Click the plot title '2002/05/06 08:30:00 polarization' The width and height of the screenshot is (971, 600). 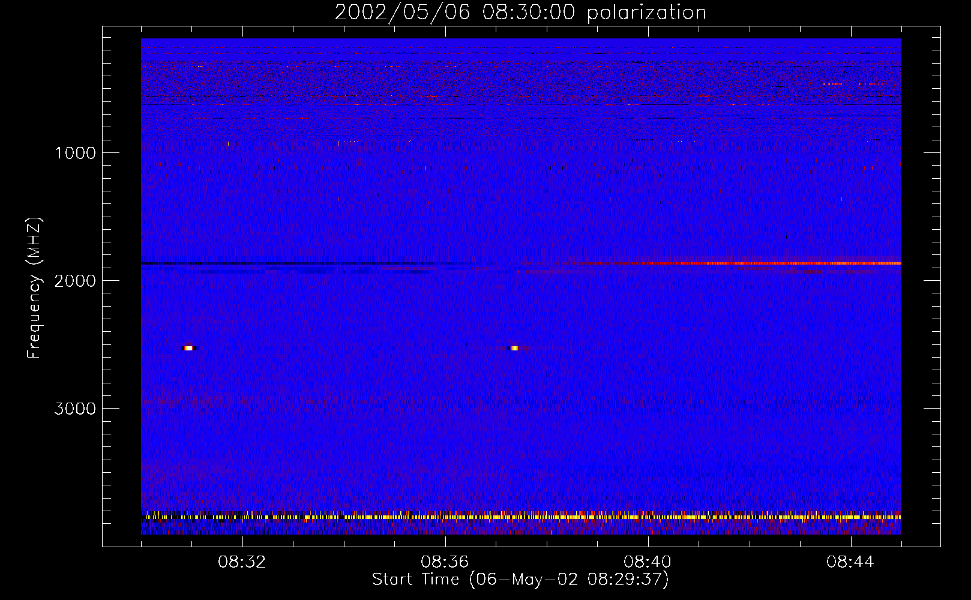pyautogui.click(x=520, y=12)
